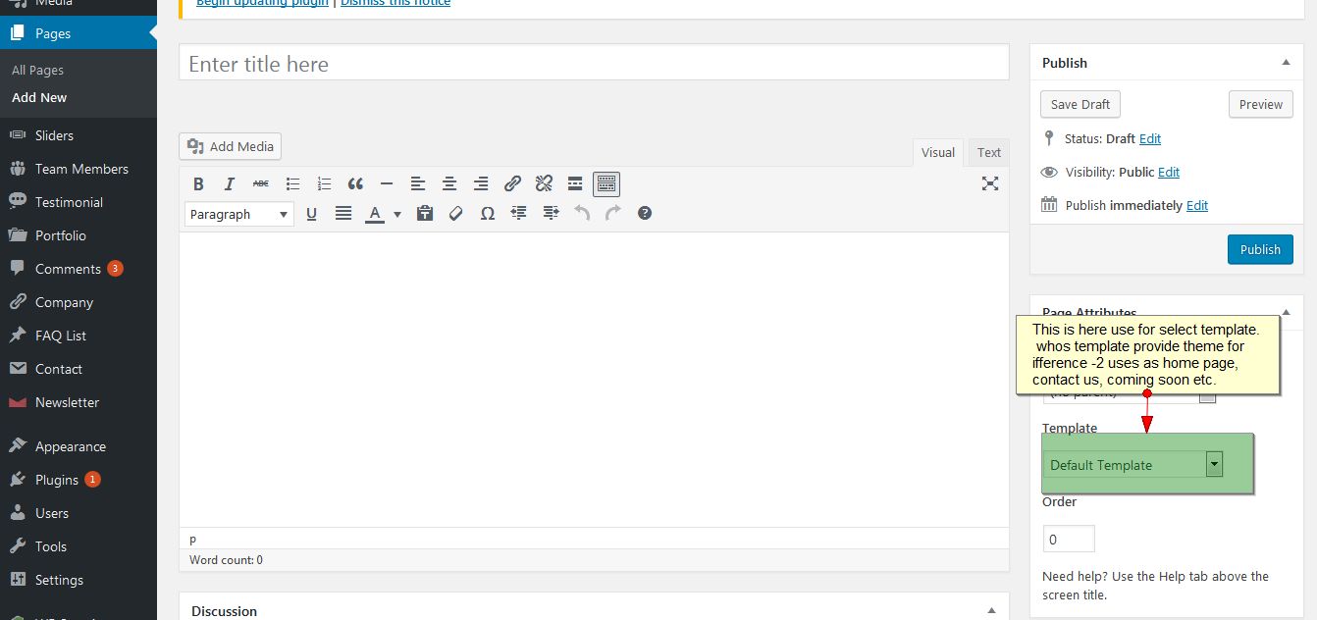Viewport: 1317px width, 620px height.
Task: Click the insert/edit link icon
Action: [512, 183]
